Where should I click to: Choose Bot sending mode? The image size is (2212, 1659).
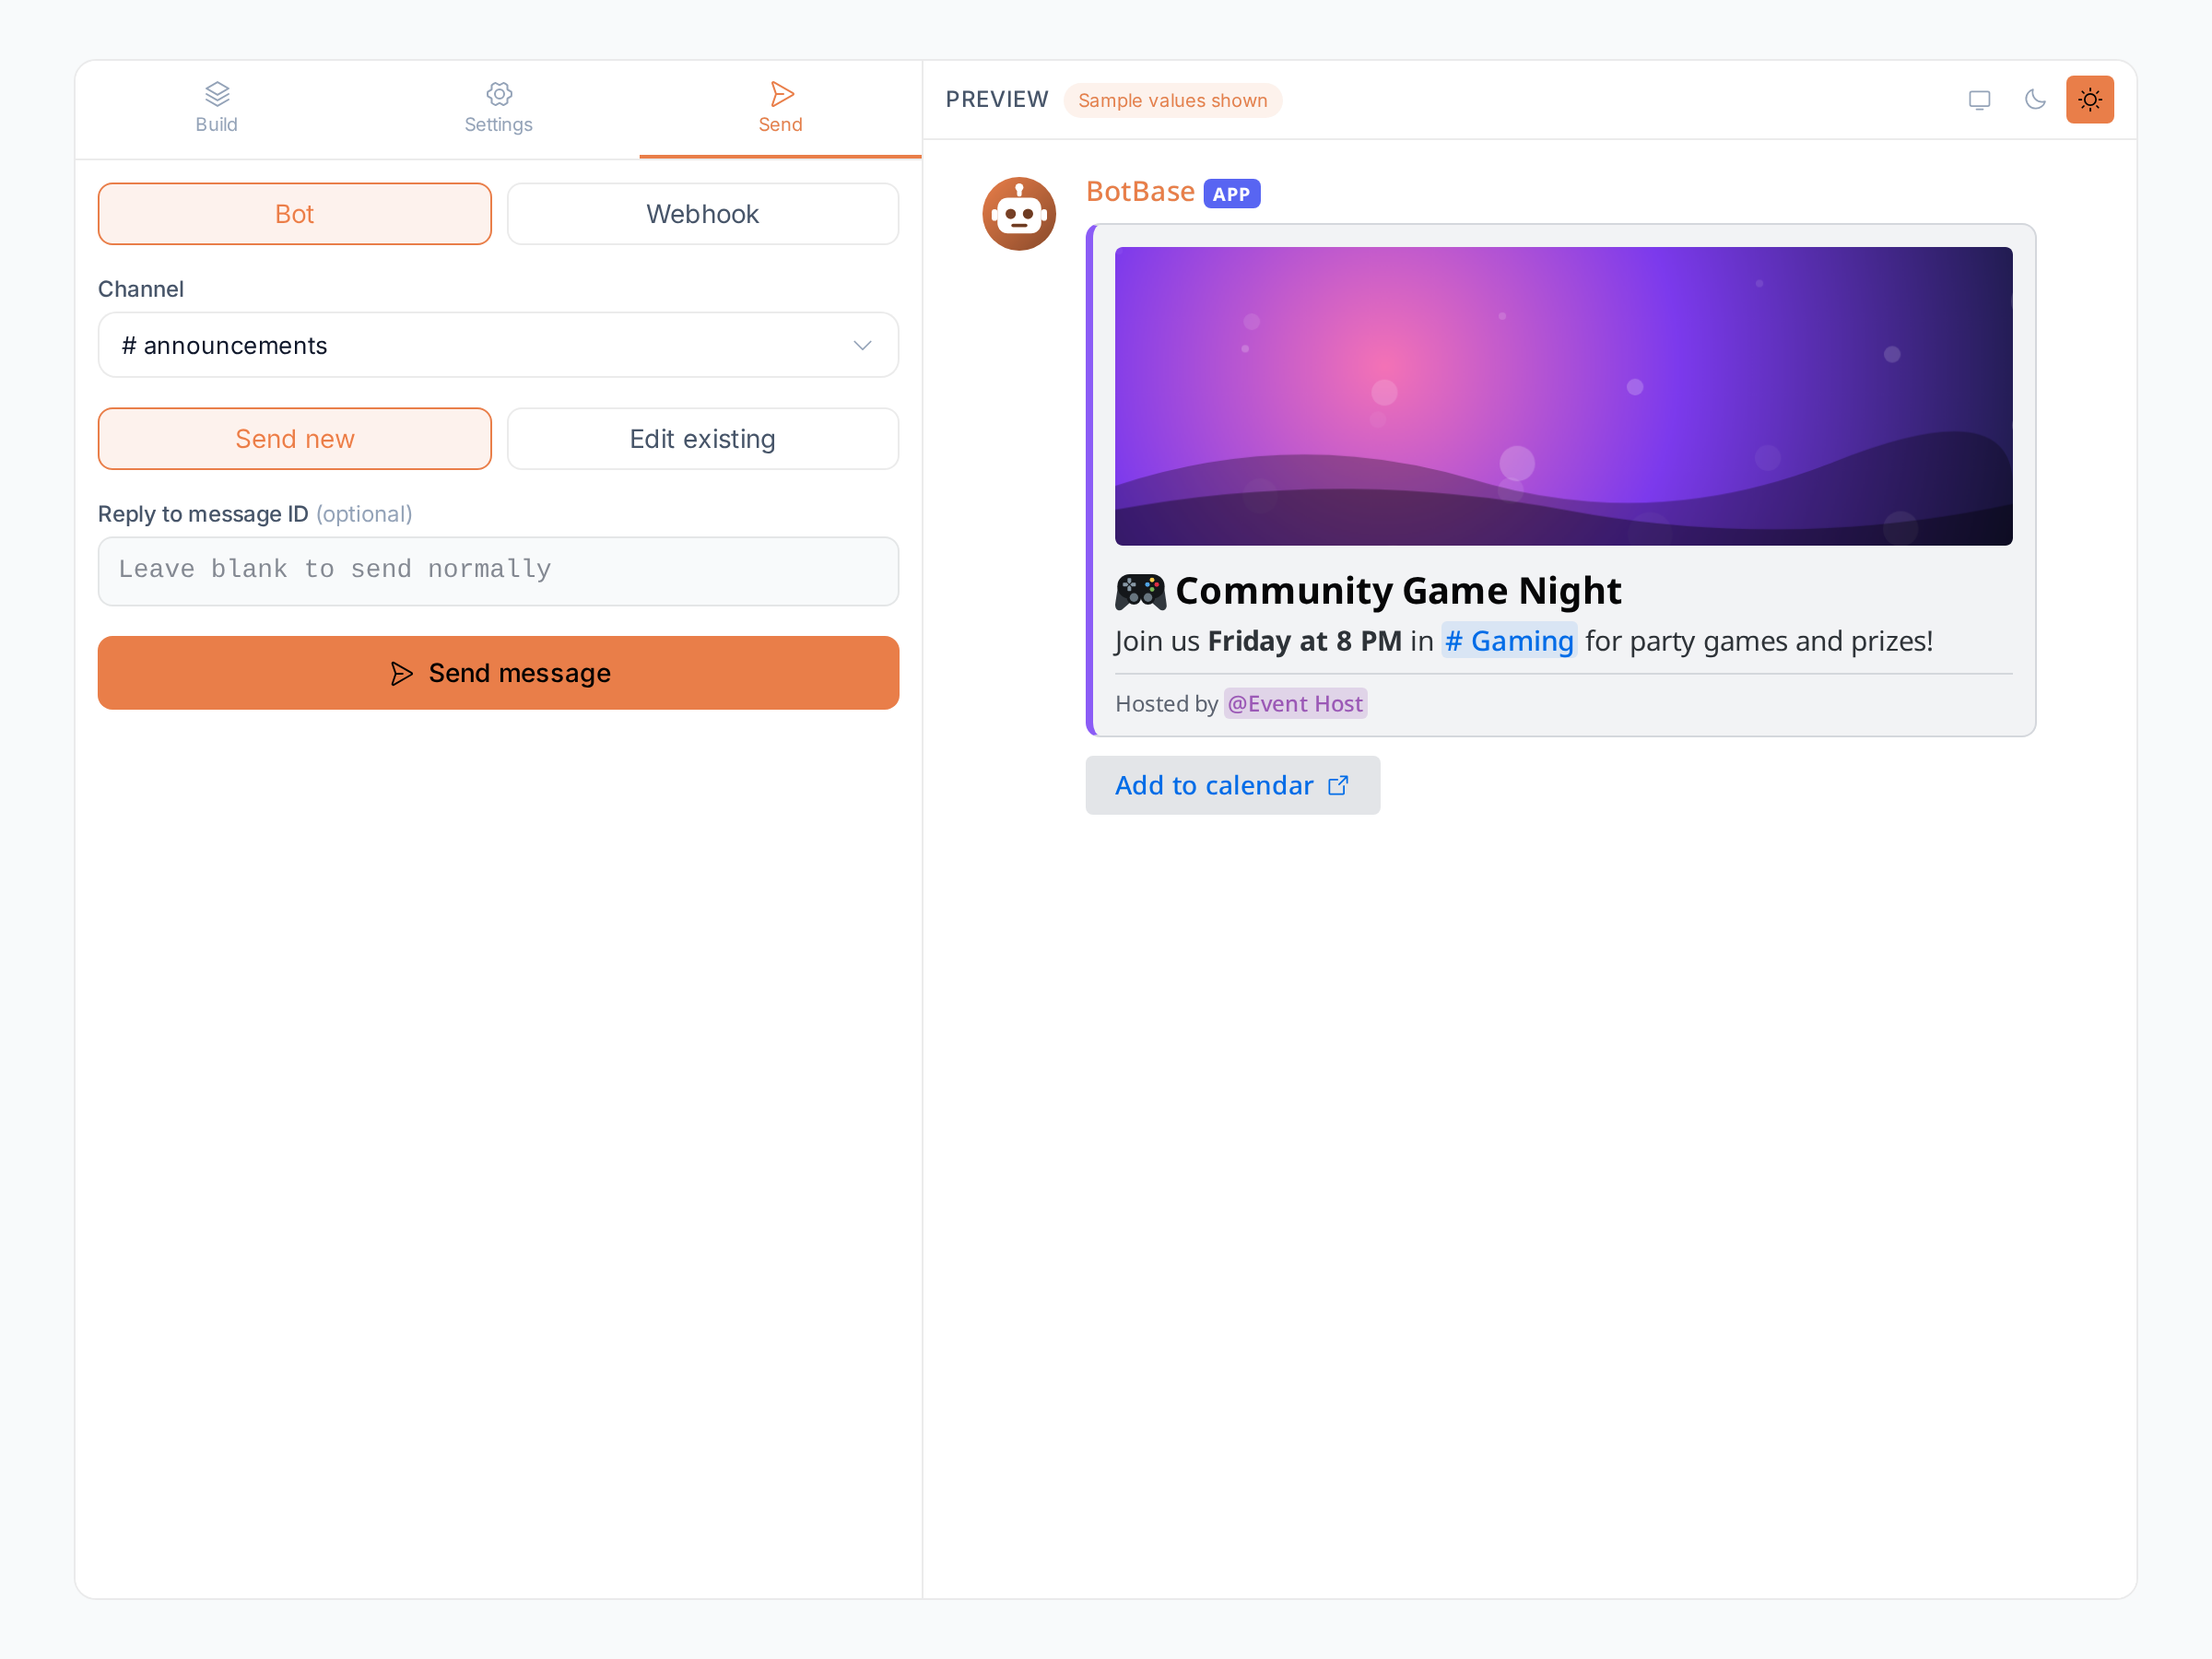coord(295,214)
